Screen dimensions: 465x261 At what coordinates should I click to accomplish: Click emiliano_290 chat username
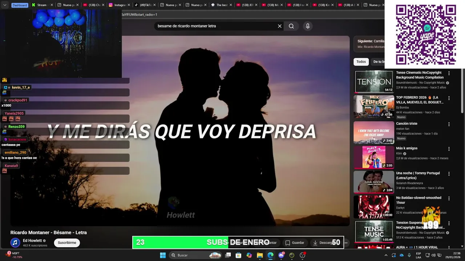tap(15, 153)
